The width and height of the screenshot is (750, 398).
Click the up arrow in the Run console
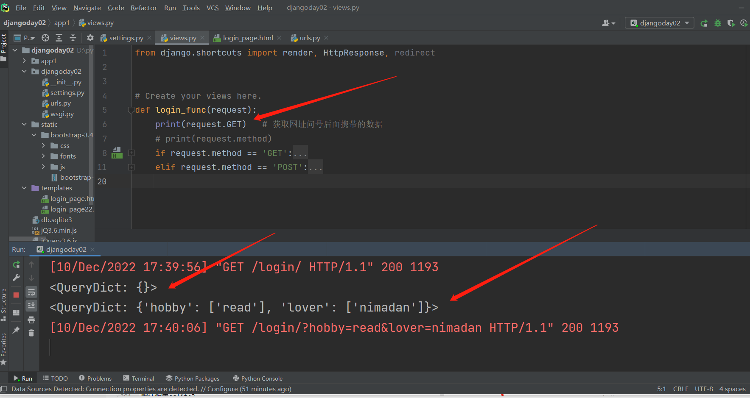[31, 264]
